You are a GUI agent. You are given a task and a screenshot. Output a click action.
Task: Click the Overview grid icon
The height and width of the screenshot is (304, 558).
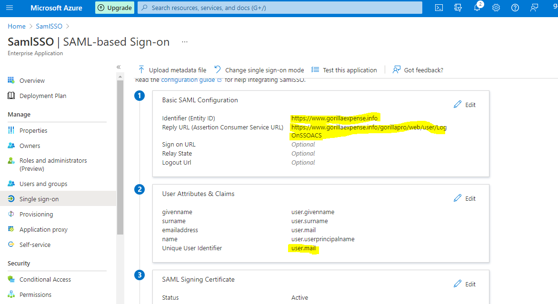[x=11, y=80]
